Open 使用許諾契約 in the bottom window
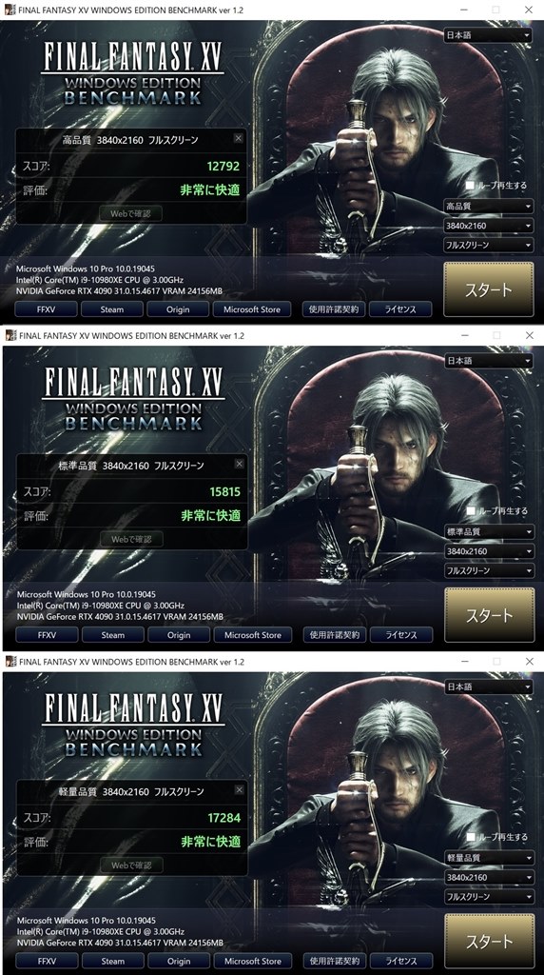The height and width of the screenshot is (975, 544). [x=336, y=961]
